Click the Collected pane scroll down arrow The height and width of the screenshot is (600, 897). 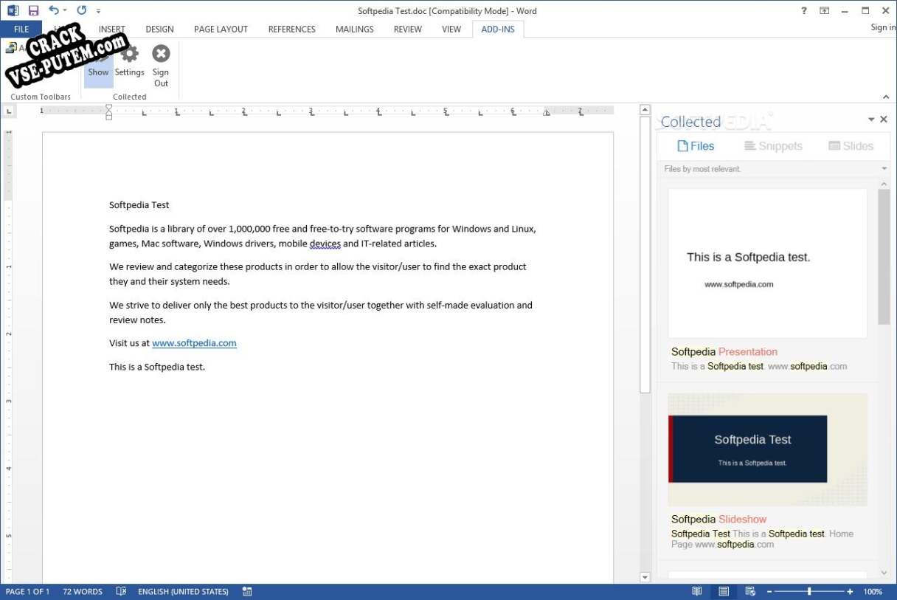point(884,573)
